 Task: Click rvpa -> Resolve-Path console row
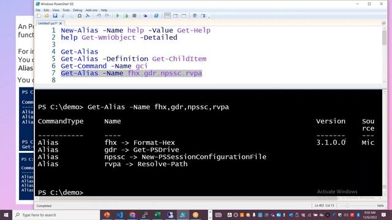146,164
